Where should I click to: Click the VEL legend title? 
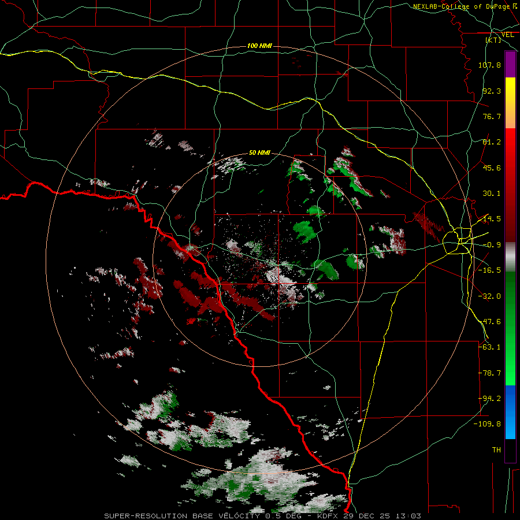507,35
